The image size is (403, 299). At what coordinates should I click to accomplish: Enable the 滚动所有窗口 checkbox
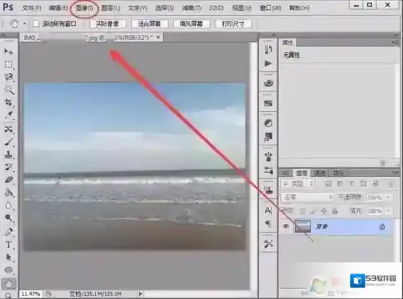pos(36,24)
